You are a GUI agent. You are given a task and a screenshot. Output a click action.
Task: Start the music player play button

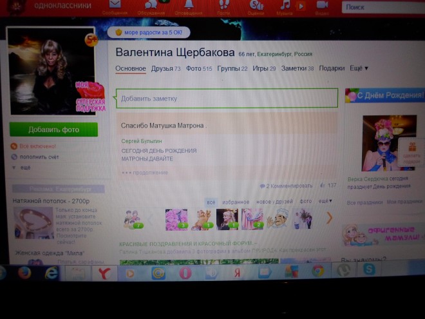(x=301, y=6)
